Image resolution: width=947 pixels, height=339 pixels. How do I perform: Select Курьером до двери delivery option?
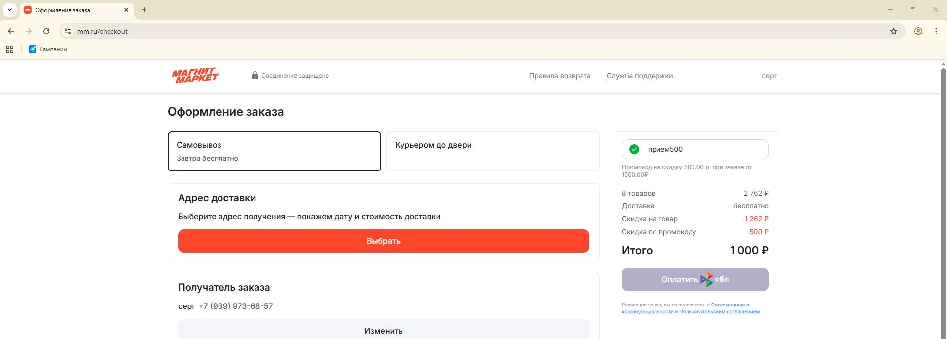(493, 151)
